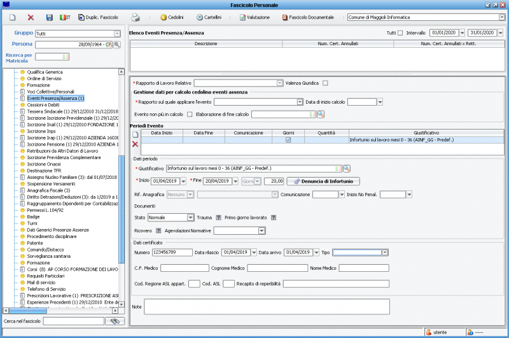This screenshot has width=509, height=338.
Task: Click the red X delete icon in the top toolbar
Action: point(31,17)
